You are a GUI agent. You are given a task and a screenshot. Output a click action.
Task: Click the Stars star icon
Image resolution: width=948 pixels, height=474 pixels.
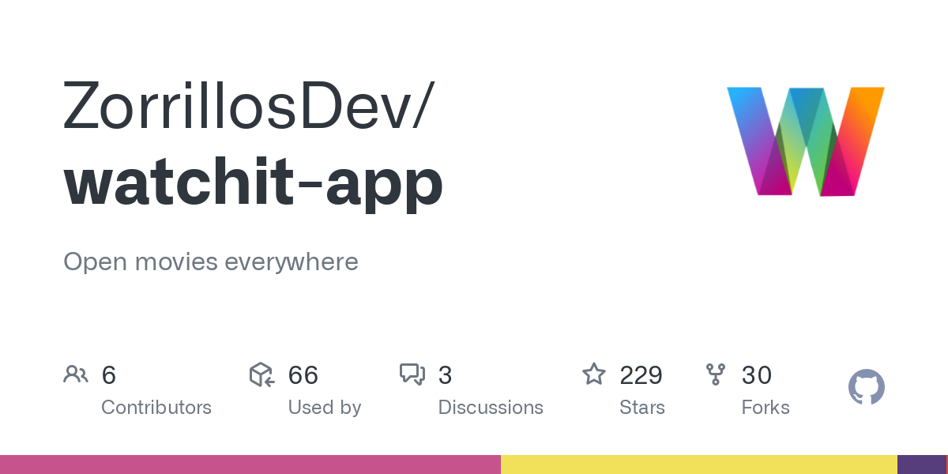594,374
